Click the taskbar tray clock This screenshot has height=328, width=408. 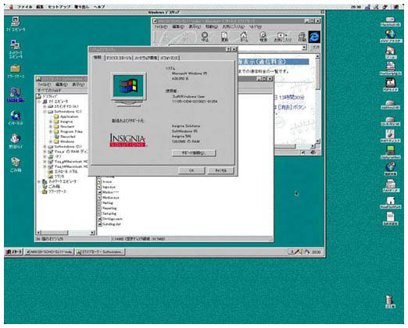[317, 252]
